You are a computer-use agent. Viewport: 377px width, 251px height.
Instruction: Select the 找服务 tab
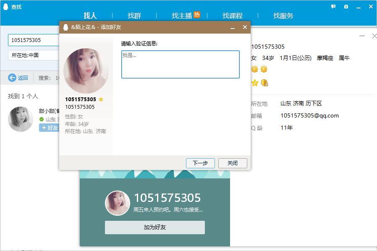[283, 16]
